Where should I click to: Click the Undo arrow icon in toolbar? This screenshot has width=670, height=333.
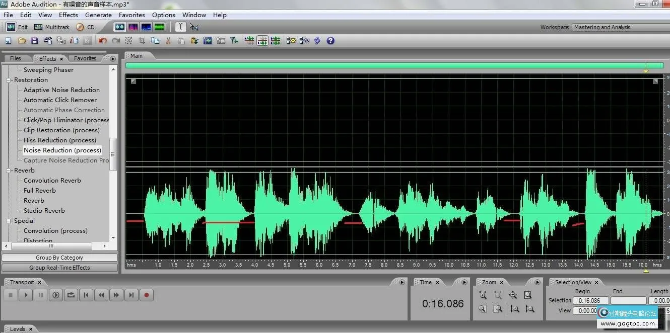click(x=103, y=41)
